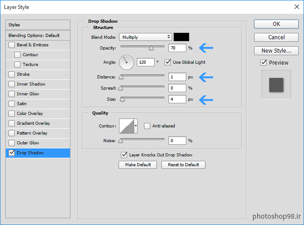Image resolution: width=304 pixels, height=225 pixels.
Task: Toggle Use Global Light checkbox
Action: (x=168, y=62)
